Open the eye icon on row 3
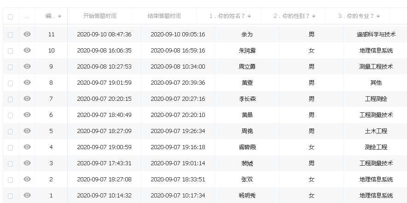The image size is (407, 203). click(27, 163)
